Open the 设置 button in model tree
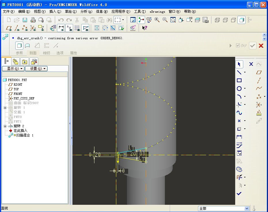 pos(36,69)
